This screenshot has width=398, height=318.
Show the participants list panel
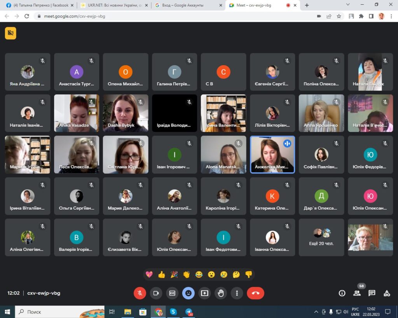[357, 293]
